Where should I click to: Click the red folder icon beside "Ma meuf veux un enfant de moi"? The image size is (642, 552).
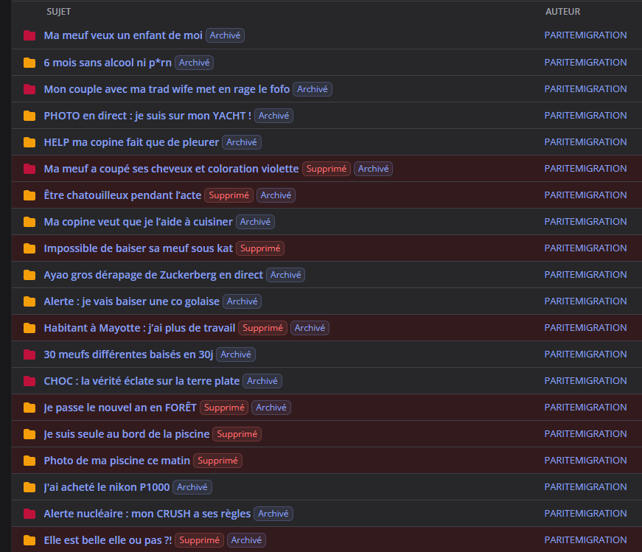point(29,35)
